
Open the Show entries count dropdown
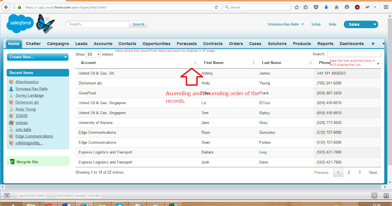pyautogui.click(x=93, y=54)
